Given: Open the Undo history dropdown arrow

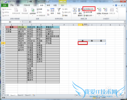Looking at the screenshot, I should click(x=10, y=2).
